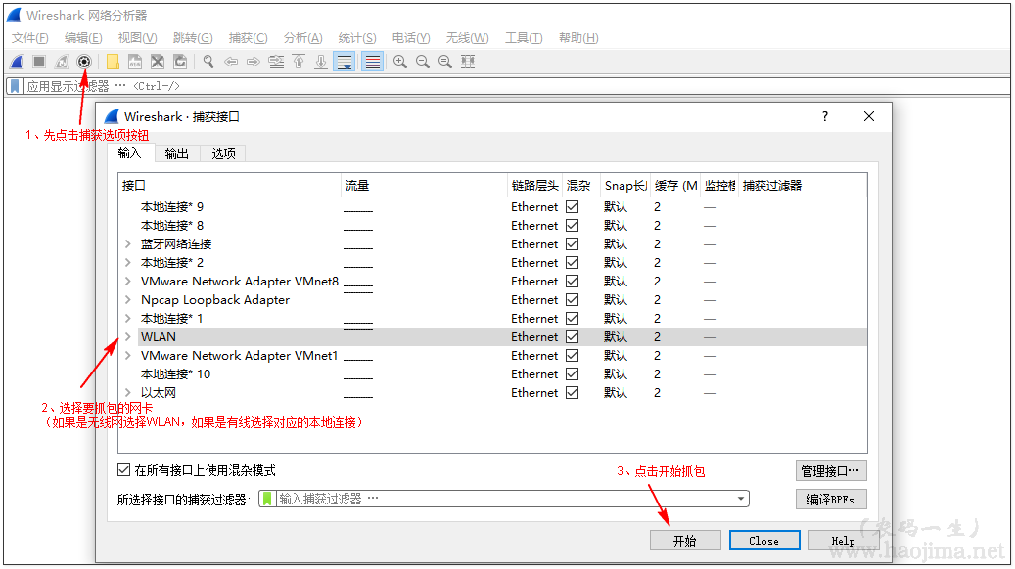Click the restart current capture icon

(x=59, y=61)
